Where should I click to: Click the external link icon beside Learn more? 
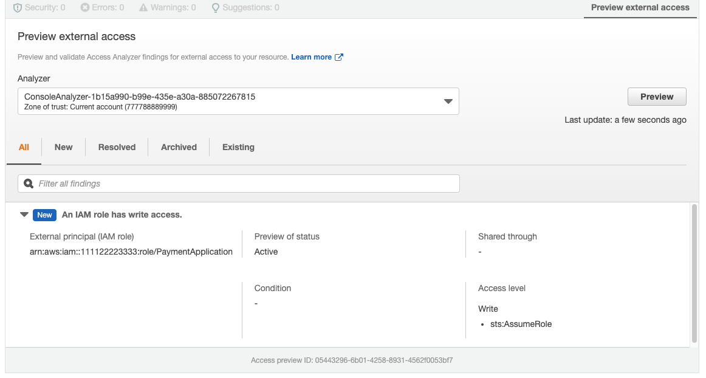coord(340,57)
